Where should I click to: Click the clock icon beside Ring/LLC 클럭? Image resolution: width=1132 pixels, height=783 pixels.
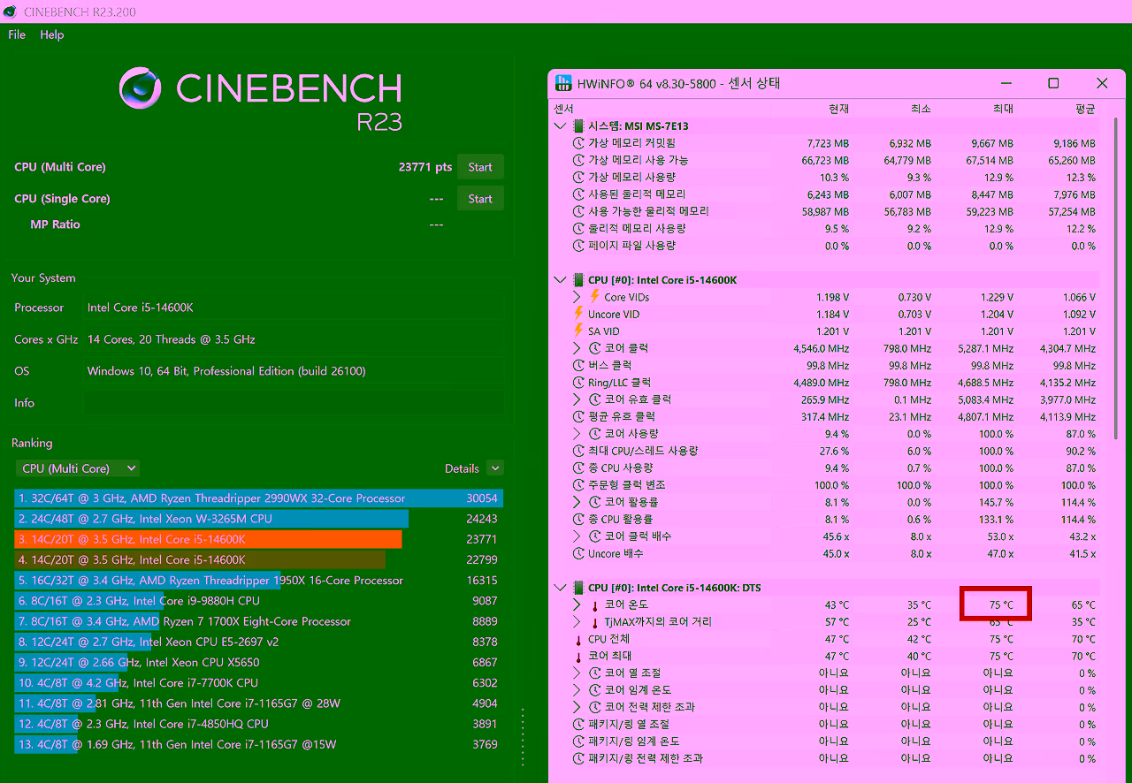click(579, 383)
